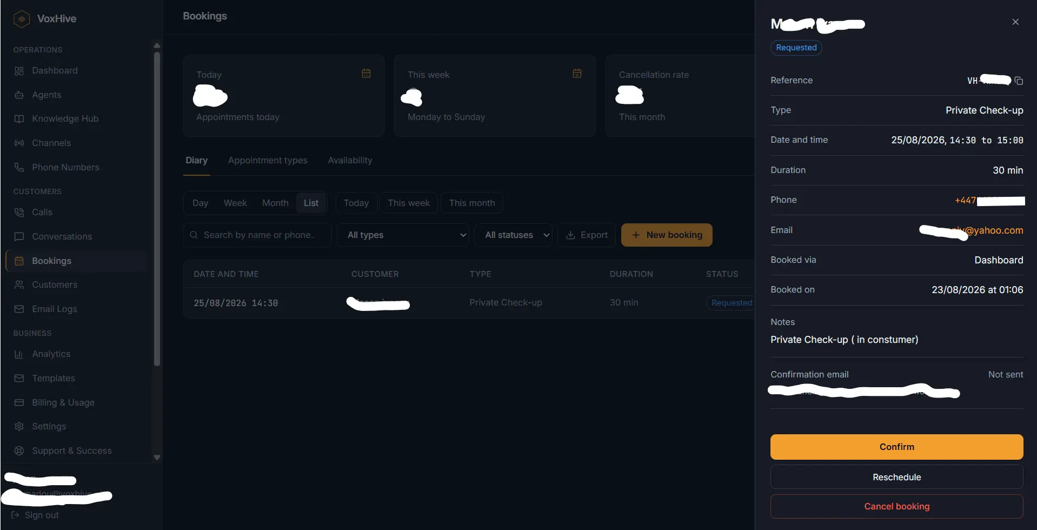The width and height of the screenshot is (1037, 530).
Task: Open Email Logs in the sidebar
Action: point(54,309)
